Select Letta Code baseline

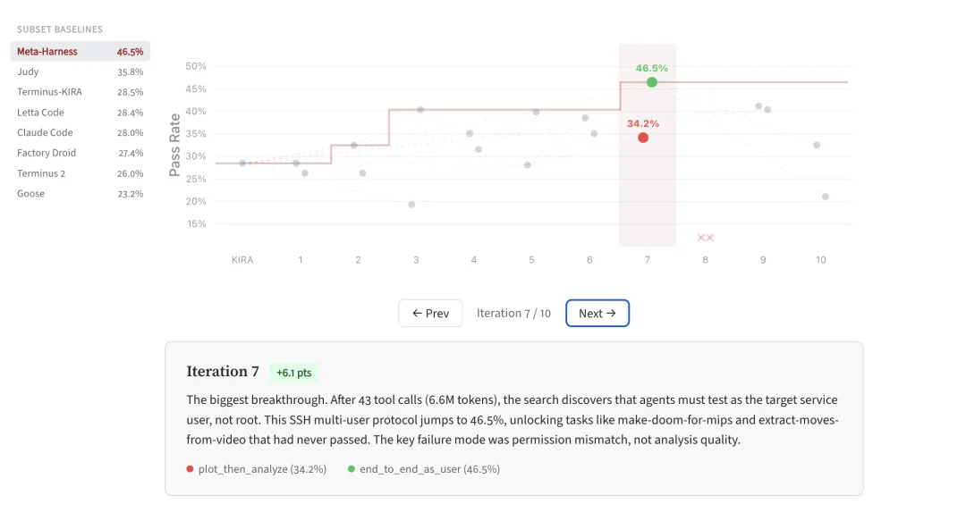[80, 113]
